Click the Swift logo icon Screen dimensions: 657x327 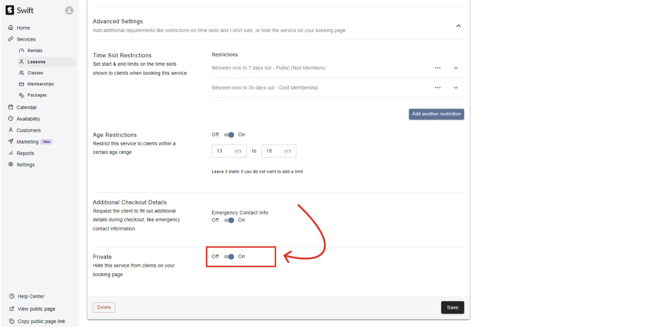10,10
